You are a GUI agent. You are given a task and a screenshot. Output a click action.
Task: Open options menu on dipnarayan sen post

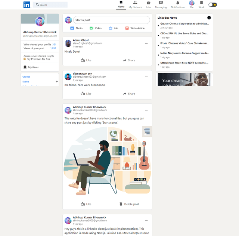point(147,77)
